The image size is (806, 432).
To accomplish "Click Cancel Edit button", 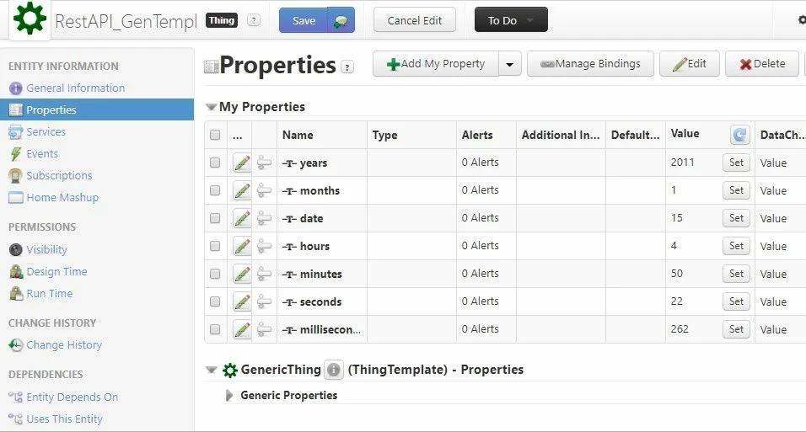I will [414, 20].
